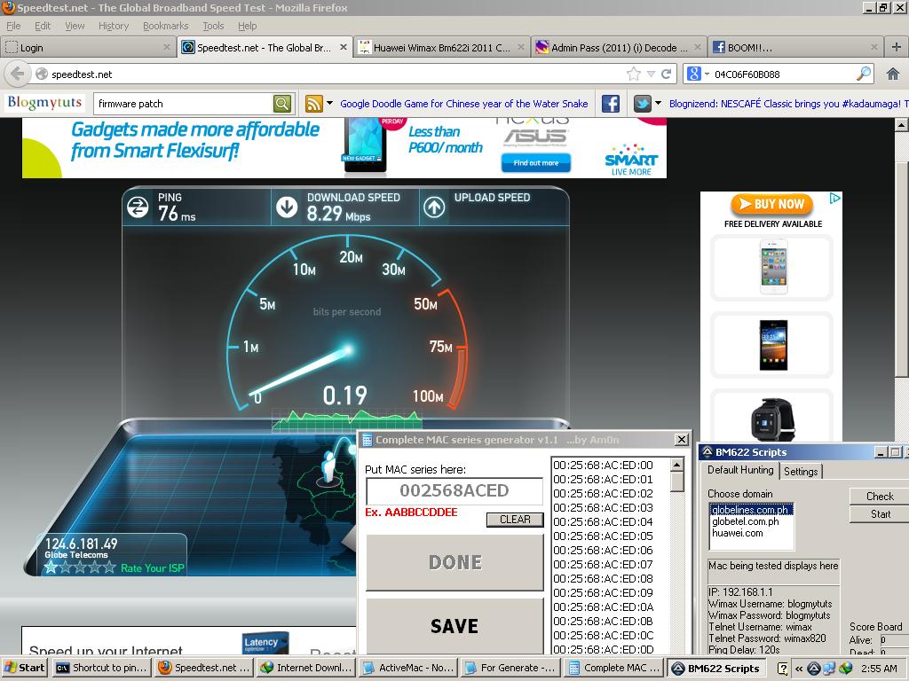Click the SAVE button in MAC generator

click(455, 626)
